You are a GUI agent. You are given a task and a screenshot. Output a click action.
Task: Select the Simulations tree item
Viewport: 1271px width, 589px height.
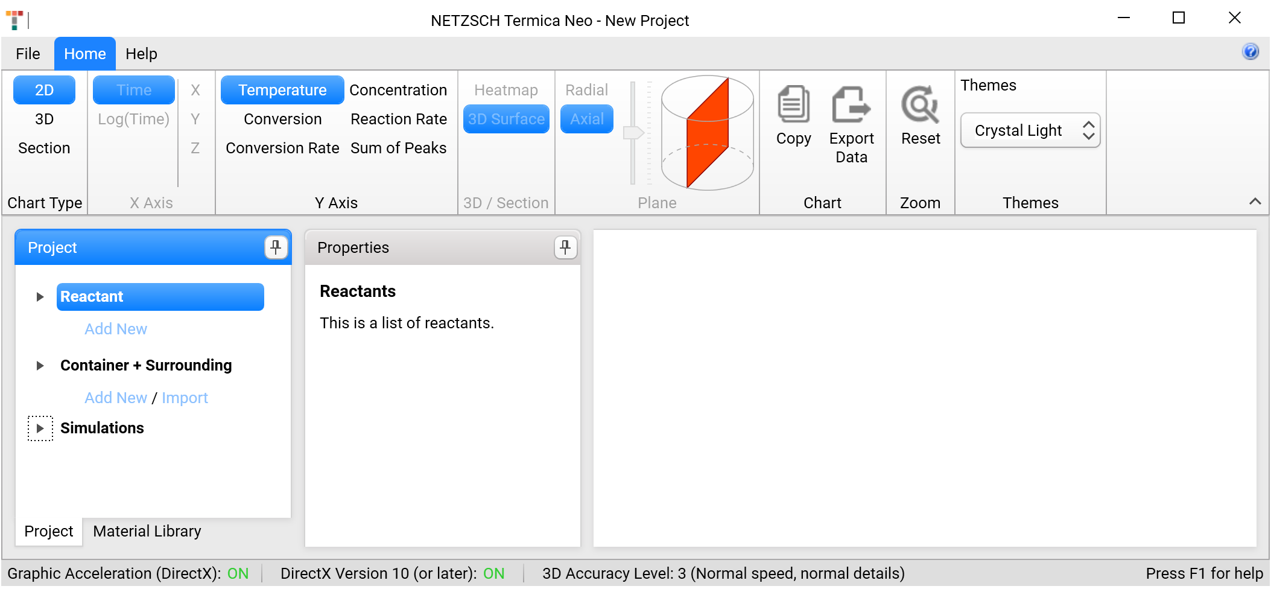pyautogui.click(x=102, y=428)
